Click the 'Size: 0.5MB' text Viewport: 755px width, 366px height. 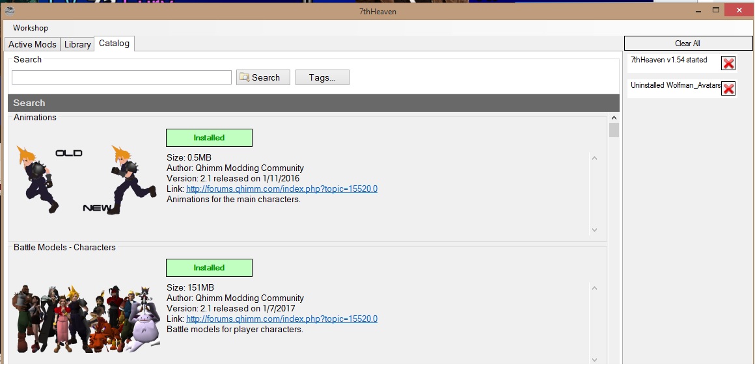pyautogui.click(x=189, y=157)
